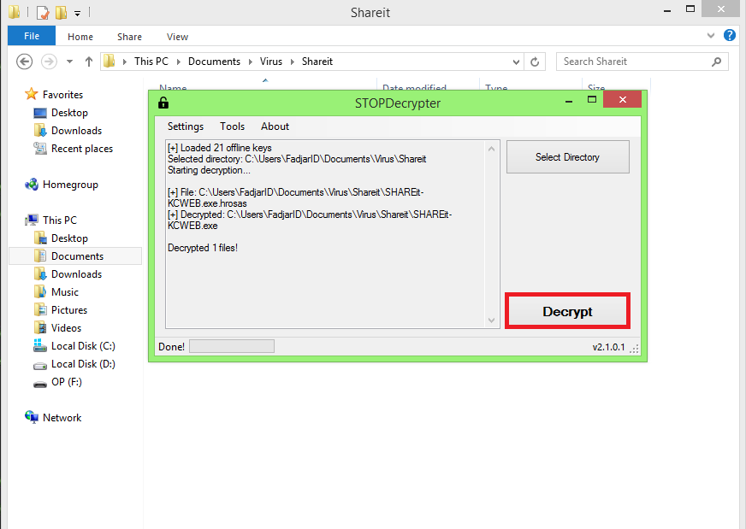Open the OP (F:) drive
Screen dimensions: 746x529
coord(67,382)
